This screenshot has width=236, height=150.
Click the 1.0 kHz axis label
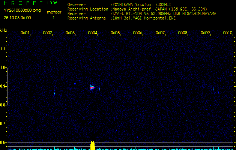4,67
